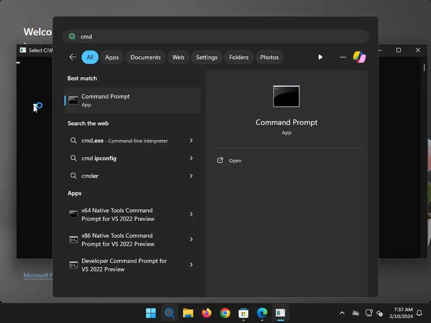Screen dimensions: 431x323
Task: Close the console window behind search
Action: [x=418, y=50]
